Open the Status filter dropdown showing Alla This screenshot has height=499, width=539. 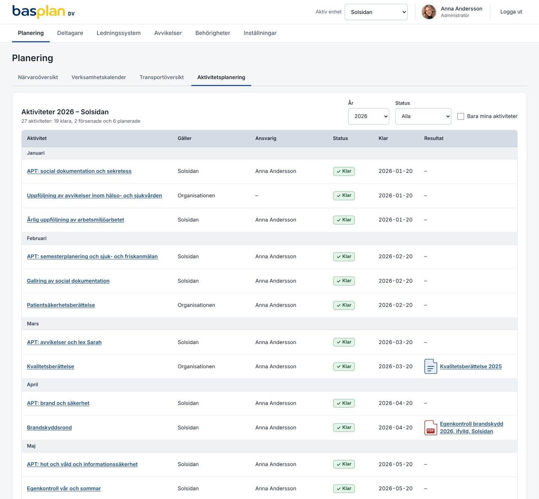coord(423,116)
